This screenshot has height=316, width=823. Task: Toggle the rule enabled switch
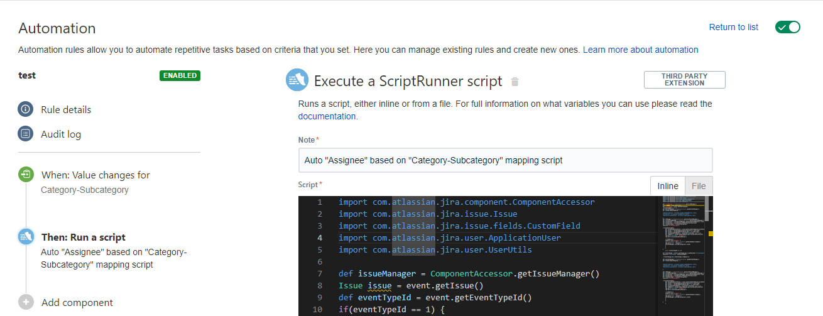point(787,27)
